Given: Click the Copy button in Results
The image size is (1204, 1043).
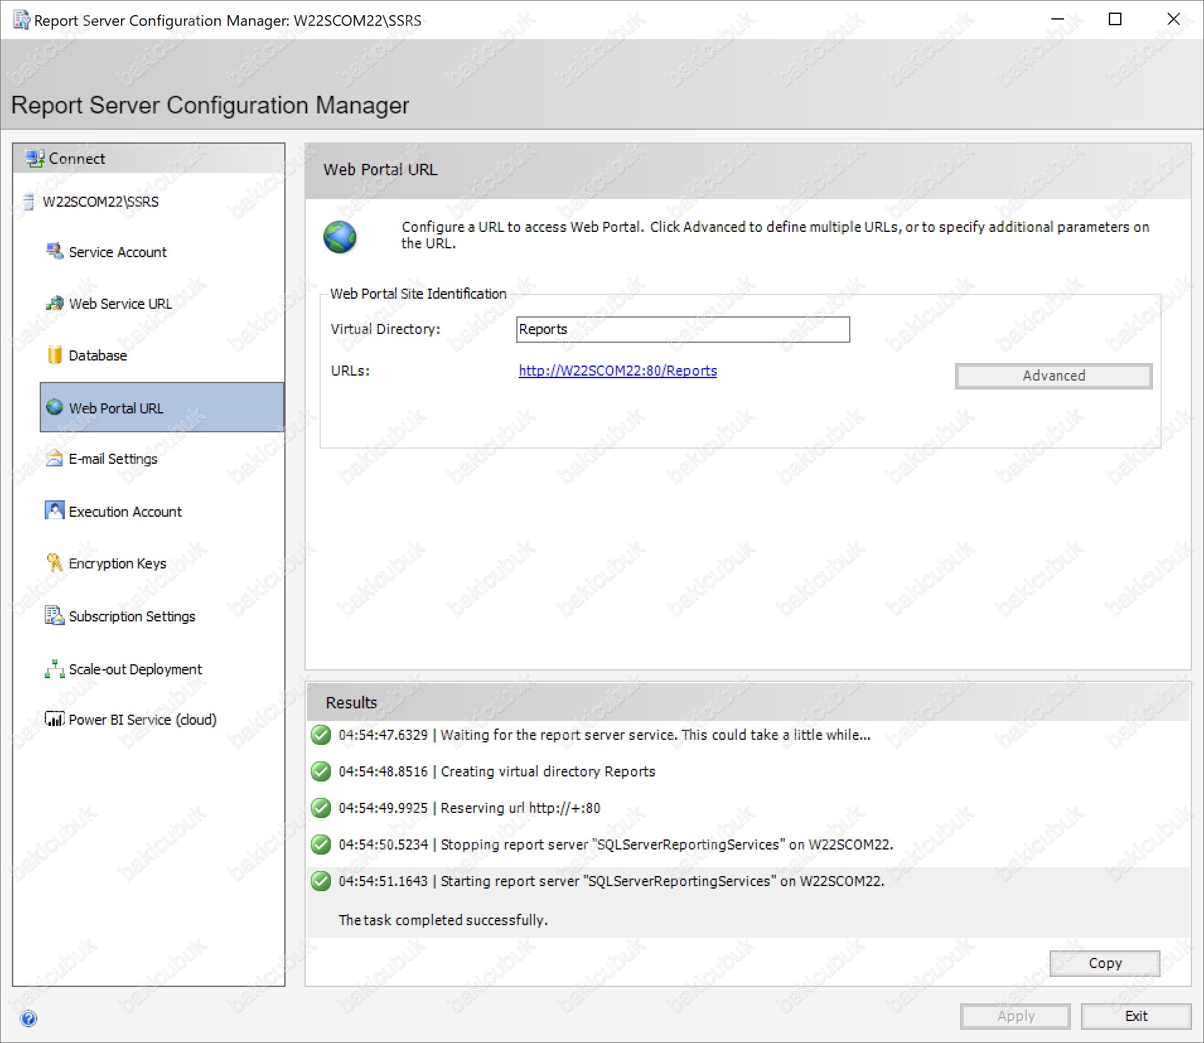Looking at the screenshot, I should pyautogui.click(x=1104, y=963).
